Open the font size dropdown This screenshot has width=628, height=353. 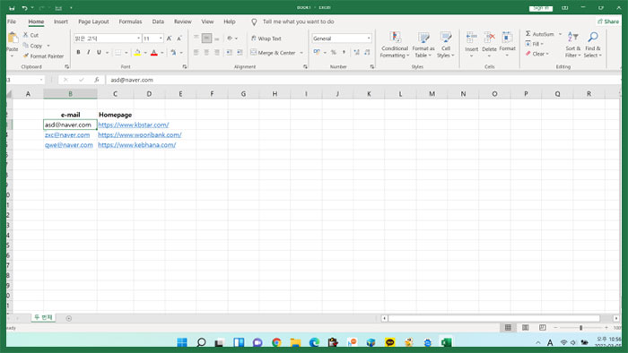point(161,39)
